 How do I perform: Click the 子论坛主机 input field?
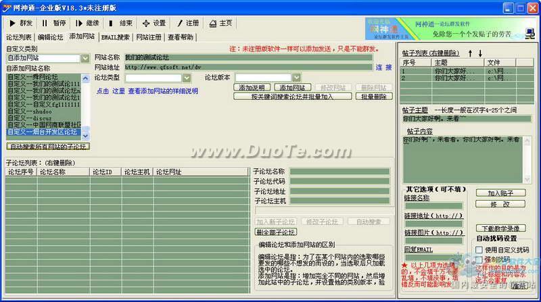pos(340,201)
